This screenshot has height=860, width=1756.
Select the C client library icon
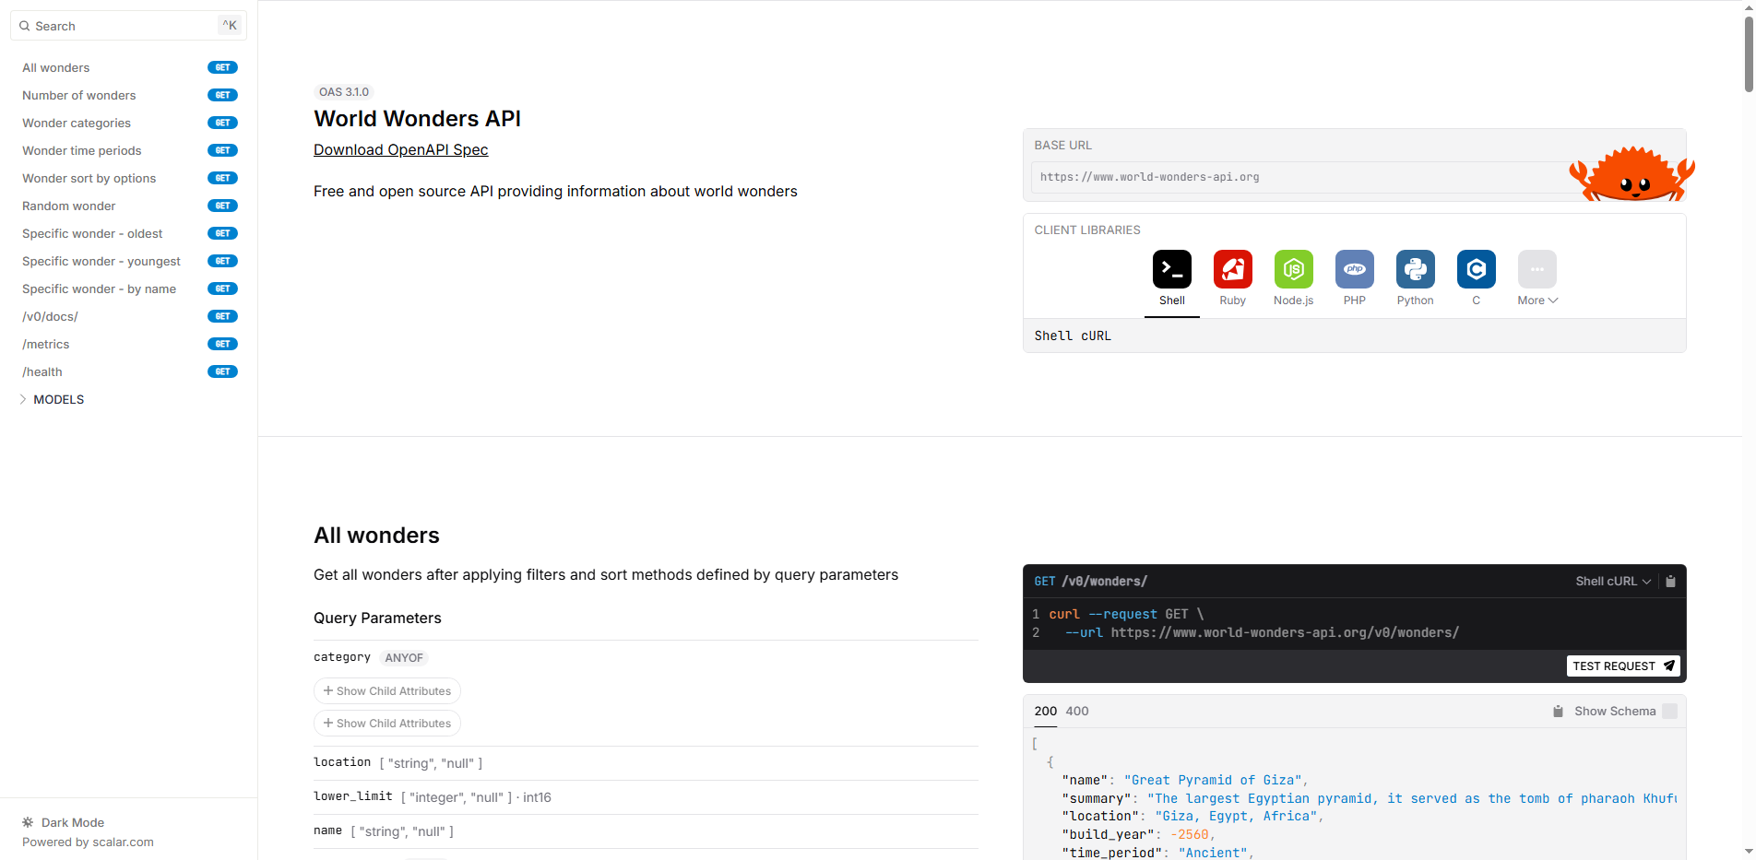pos(1476,269)
